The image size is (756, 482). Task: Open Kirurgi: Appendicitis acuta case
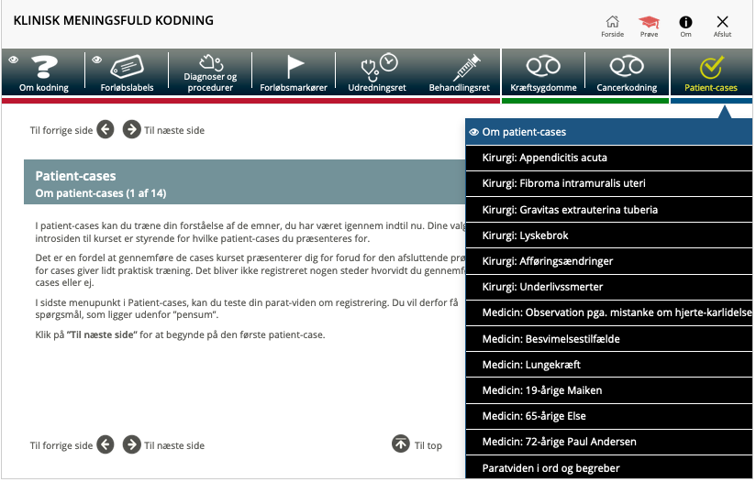(x=609, y=158)
